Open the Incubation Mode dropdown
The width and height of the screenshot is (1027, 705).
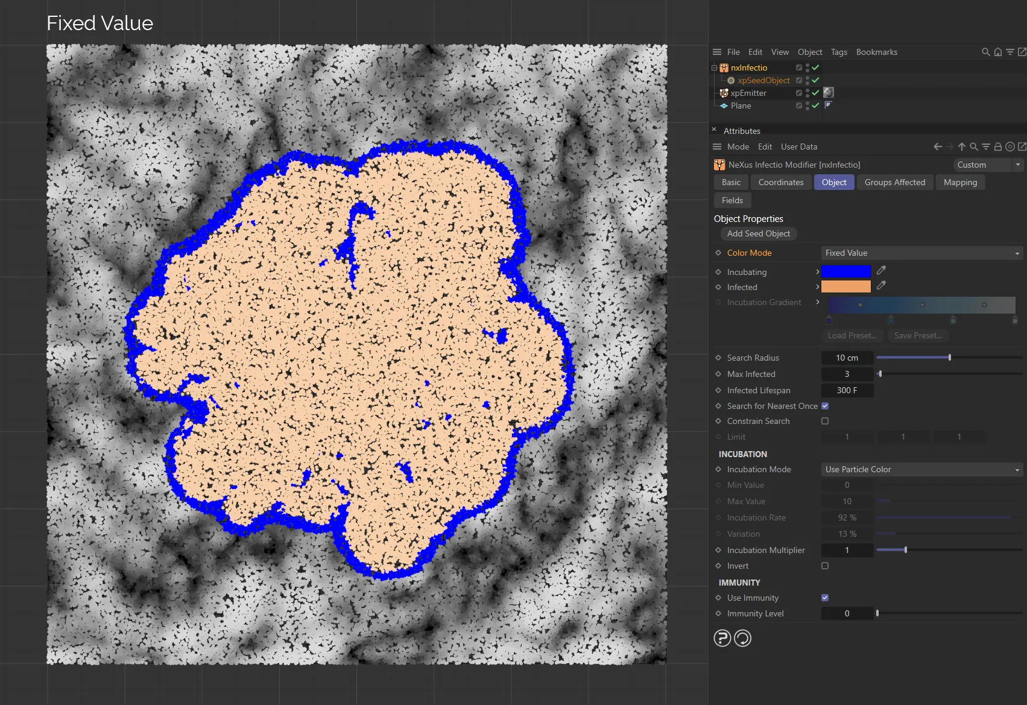point(921,470)
